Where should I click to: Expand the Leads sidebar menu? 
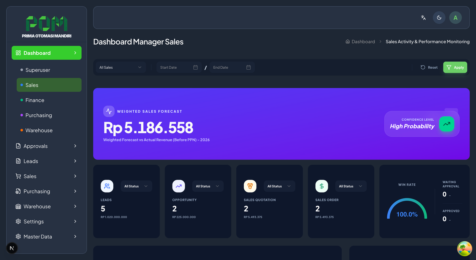(x=46, y=161)
